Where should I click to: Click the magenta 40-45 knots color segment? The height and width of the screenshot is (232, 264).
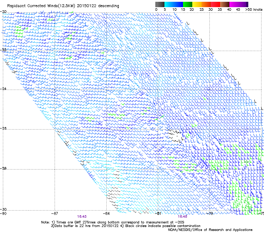234,4
